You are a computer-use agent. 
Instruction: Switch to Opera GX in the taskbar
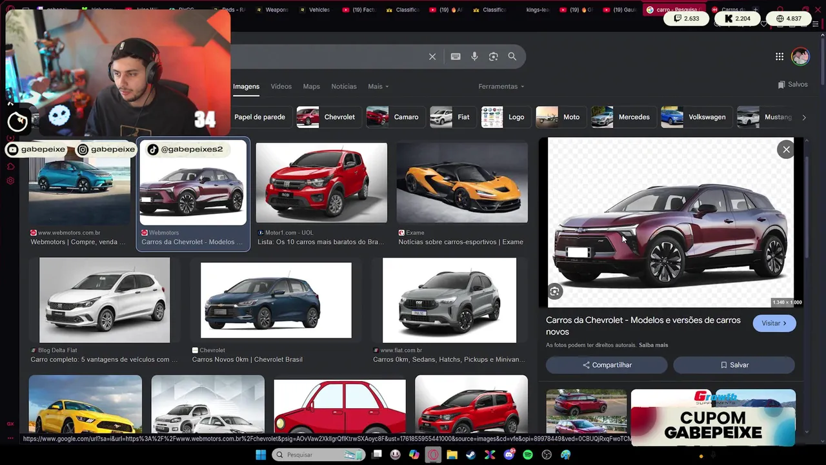click(x=433, y=455)
